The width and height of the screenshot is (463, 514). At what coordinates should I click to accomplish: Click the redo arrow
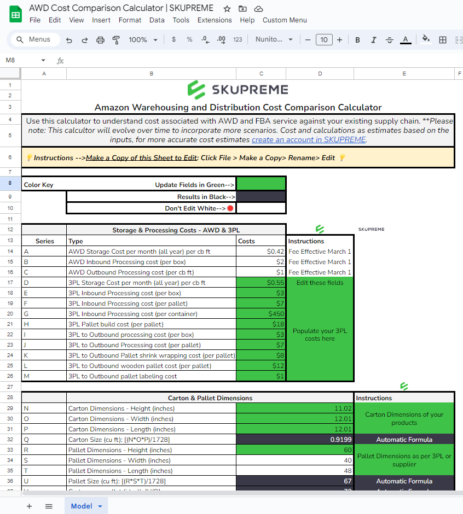point(85,40)
